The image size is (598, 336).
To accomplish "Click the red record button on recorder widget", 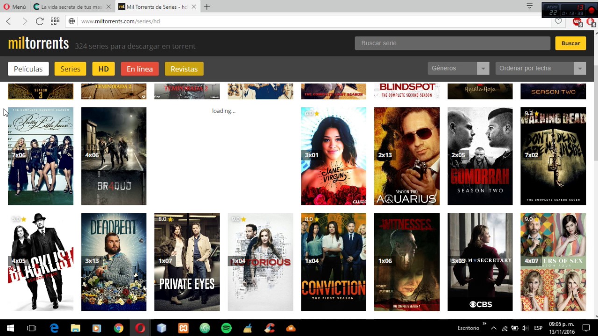I will pos(591,10).
